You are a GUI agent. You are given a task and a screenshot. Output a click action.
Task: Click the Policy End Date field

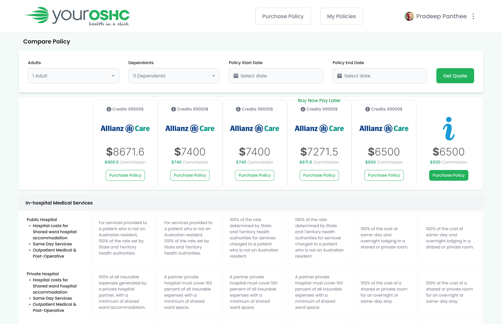tap(380, 76)
